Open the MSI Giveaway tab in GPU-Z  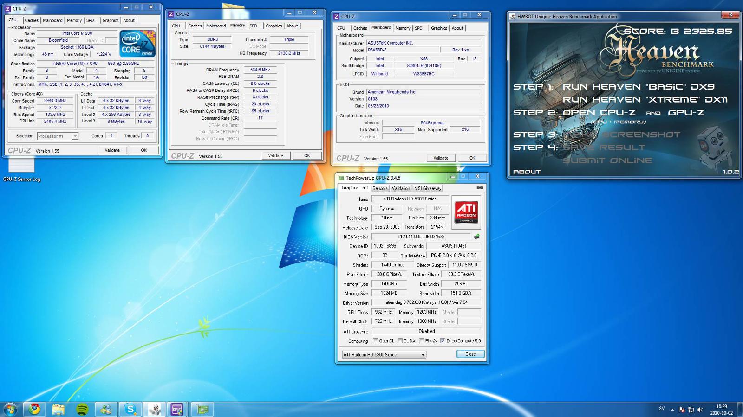click(x=428, y=188)
